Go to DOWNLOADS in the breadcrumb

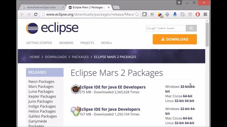click(x=56, y=57)
